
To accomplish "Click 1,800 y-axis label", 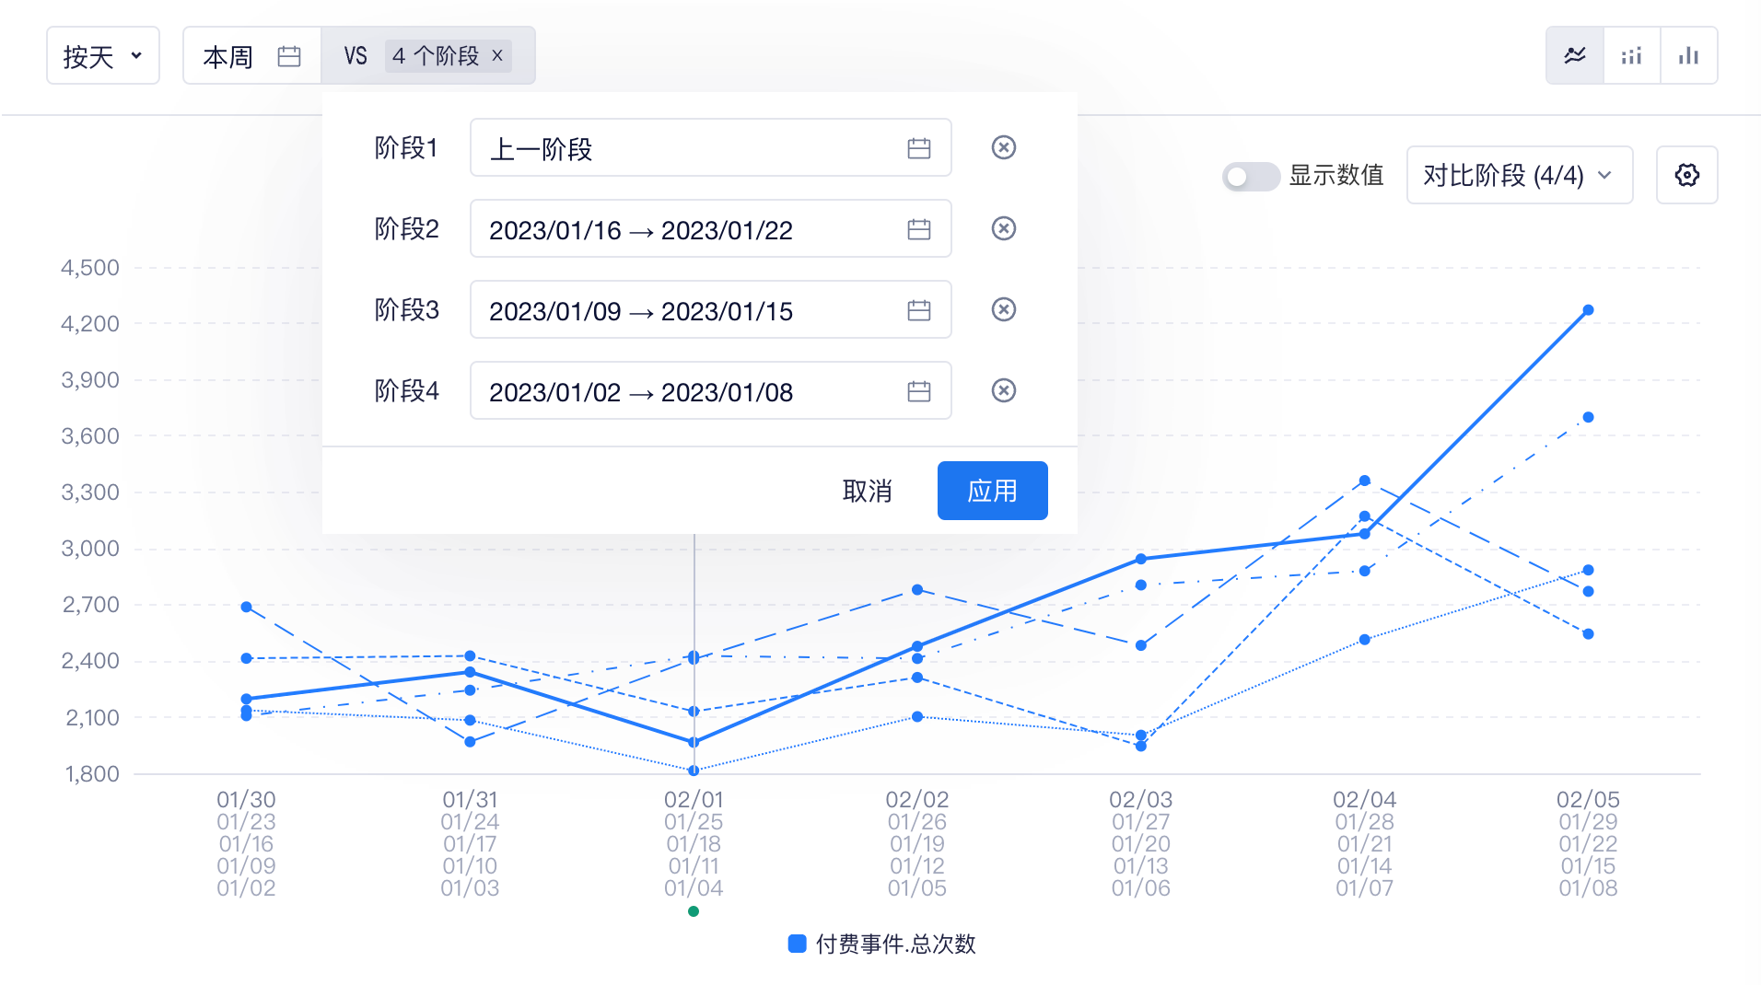I will [92, 774].
